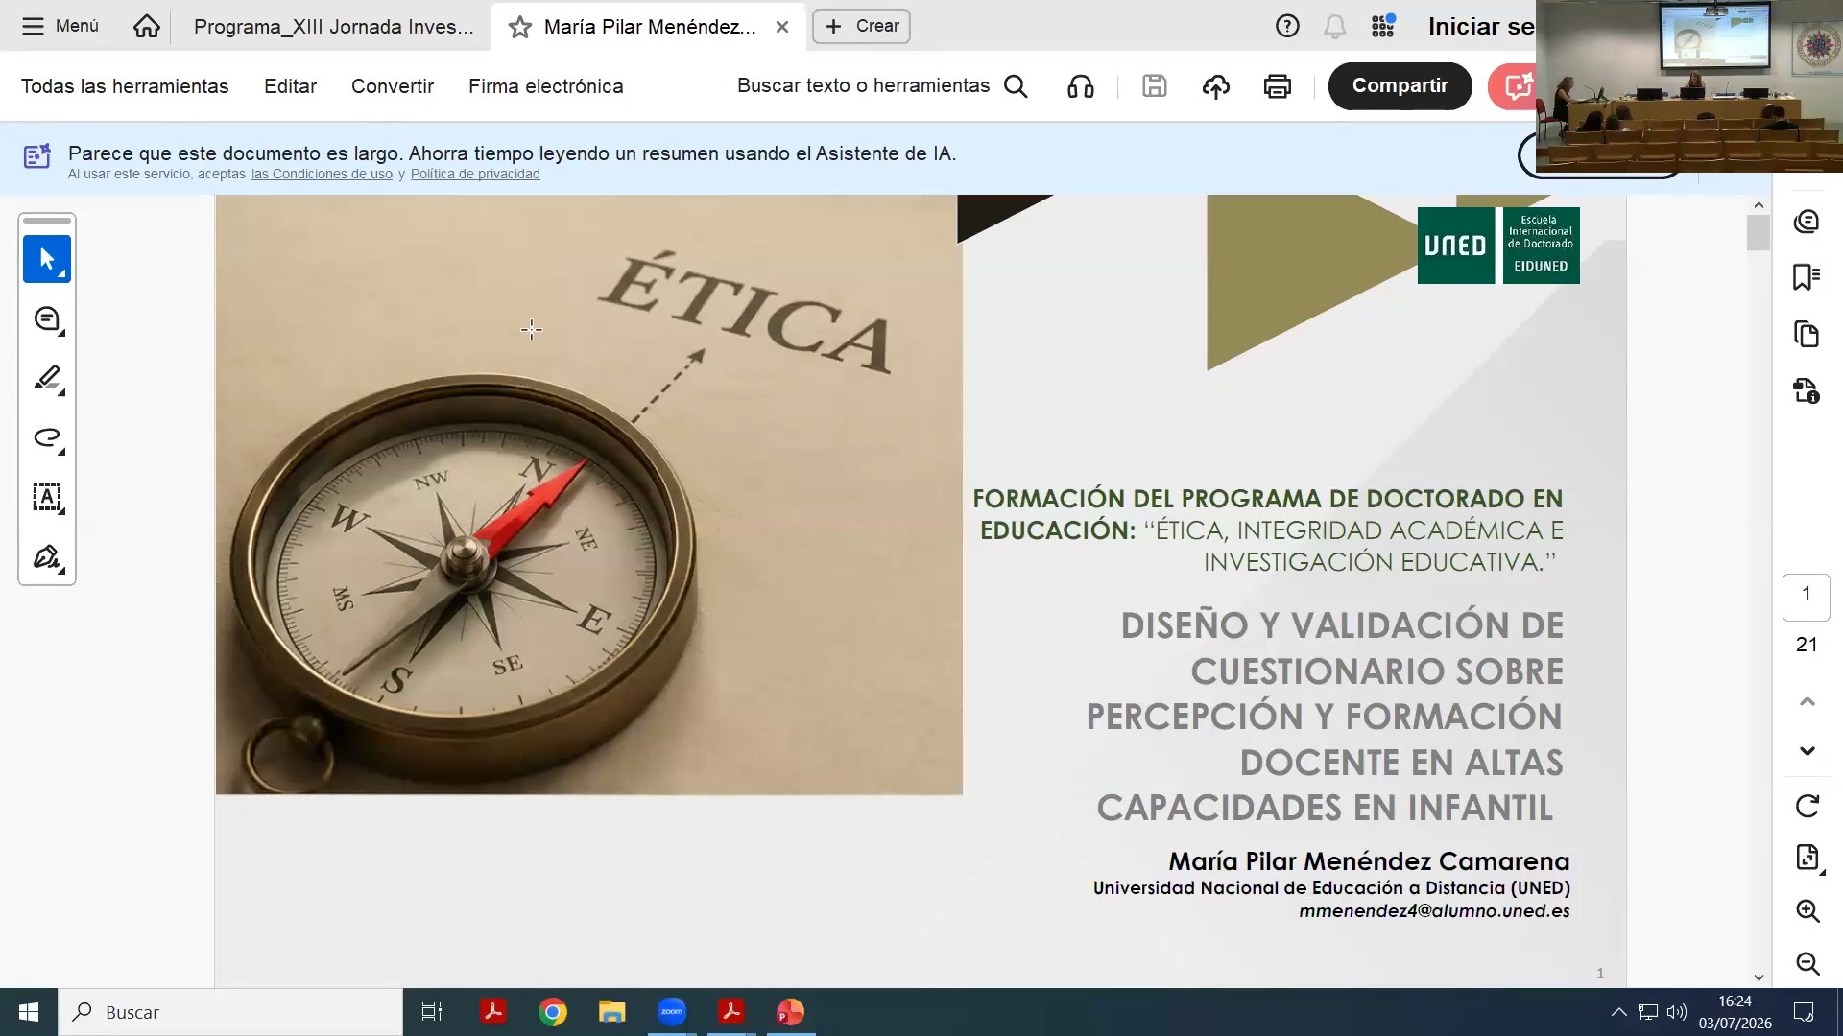
Task: Click the volume speaker tray icon
Action: tap(1677, 1012)
